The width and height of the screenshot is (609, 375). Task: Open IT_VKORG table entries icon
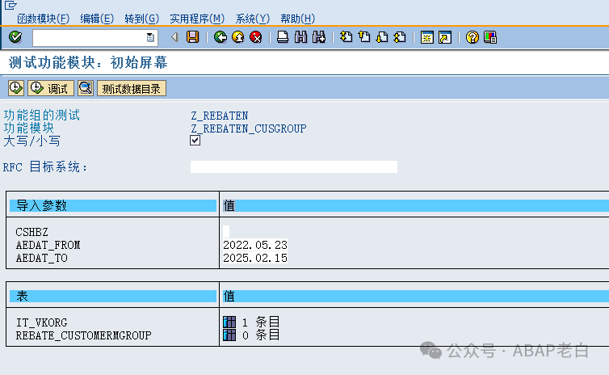coord(229,322)
